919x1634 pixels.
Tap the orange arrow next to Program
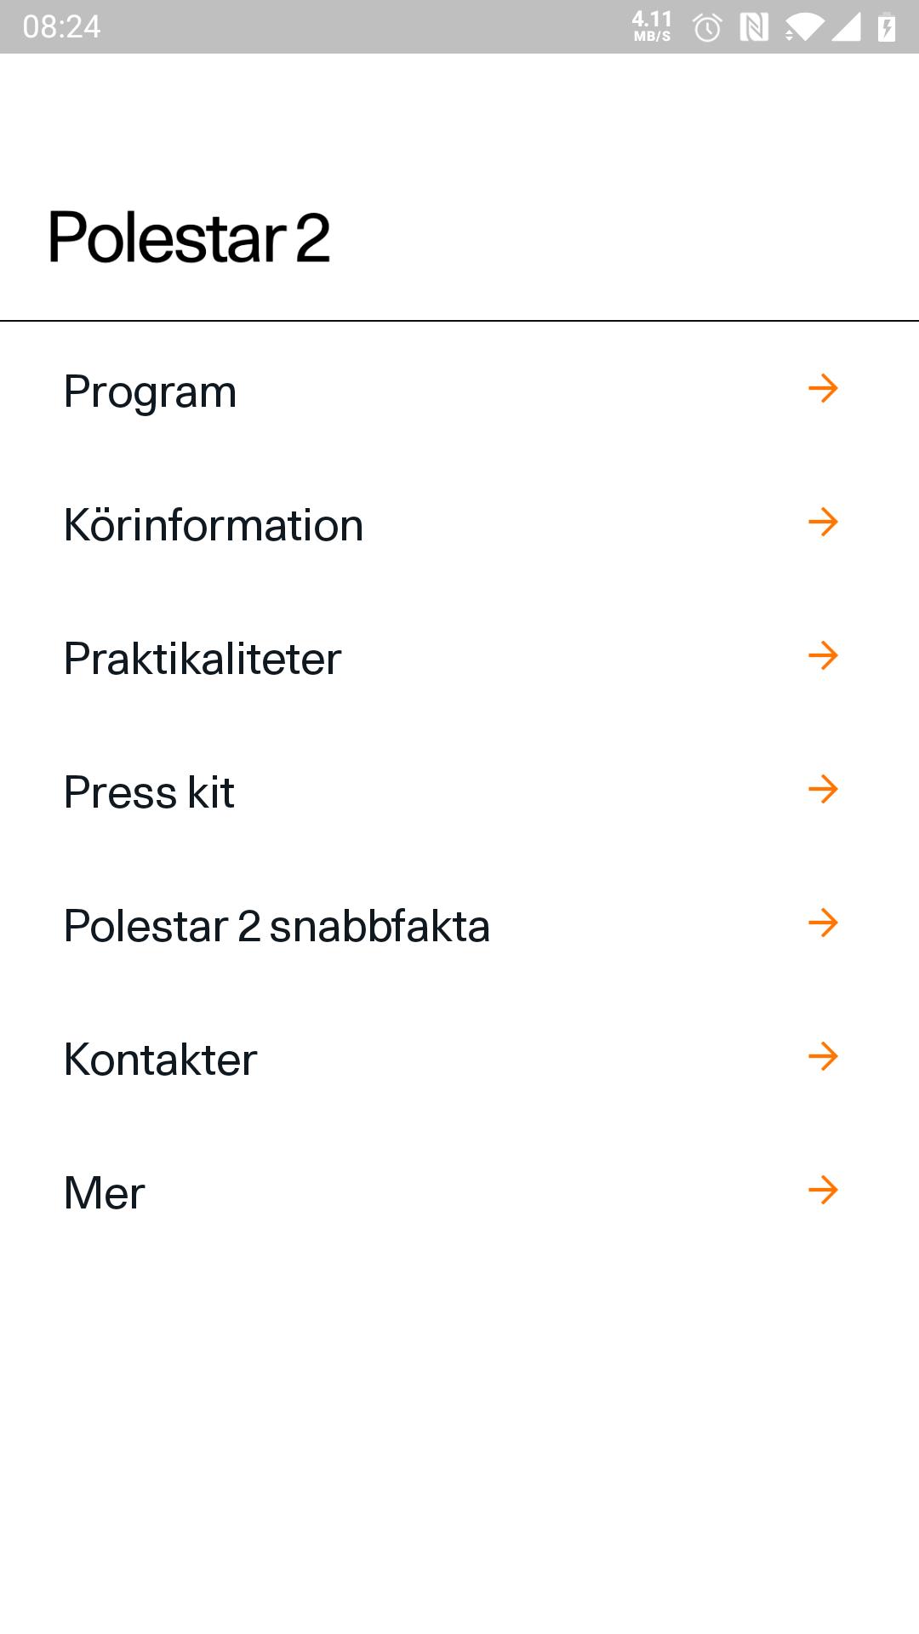tap(823, 389)
